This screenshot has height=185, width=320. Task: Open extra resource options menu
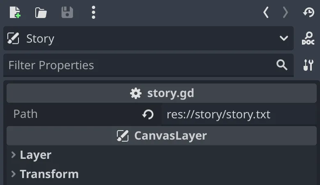pyautogui.click(x=94, y=13)
